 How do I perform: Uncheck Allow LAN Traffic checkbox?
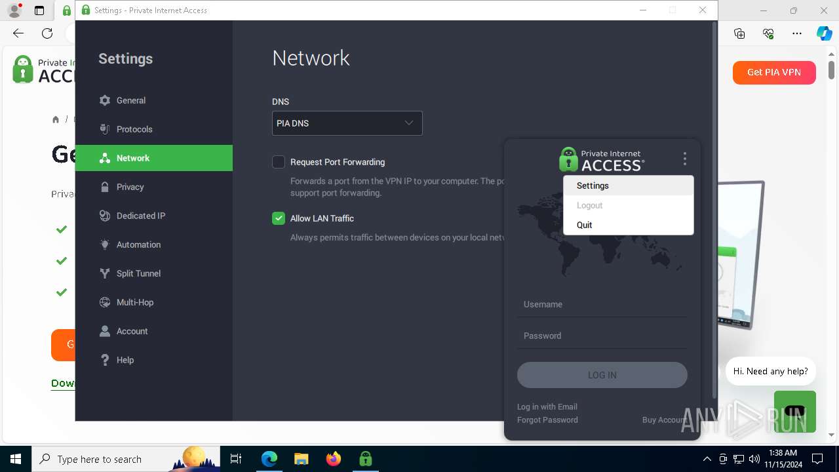coord(279,218)
